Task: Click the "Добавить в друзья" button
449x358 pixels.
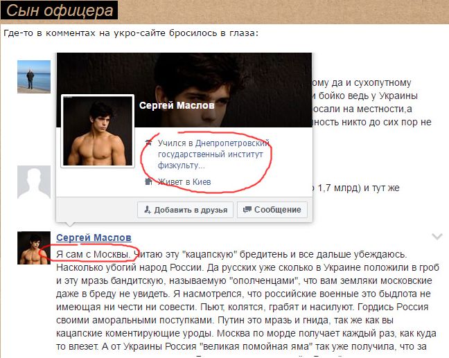Action: point(185,210)
